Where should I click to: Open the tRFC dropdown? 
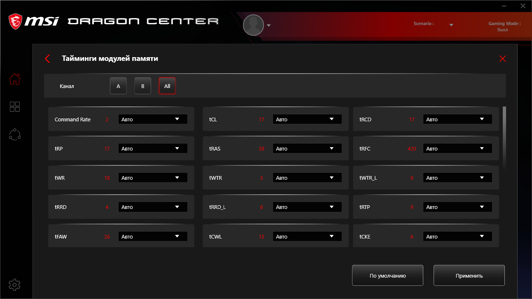[x=457, y=148]
